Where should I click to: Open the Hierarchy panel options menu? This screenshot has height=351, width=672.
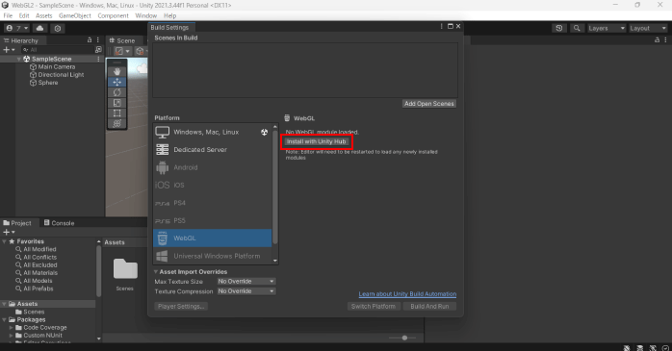tap(97, 40)
